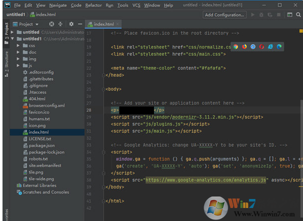Click the collapse all icon in Project panel
Viewport: 303px width, 221px height.
pos(61,24)
